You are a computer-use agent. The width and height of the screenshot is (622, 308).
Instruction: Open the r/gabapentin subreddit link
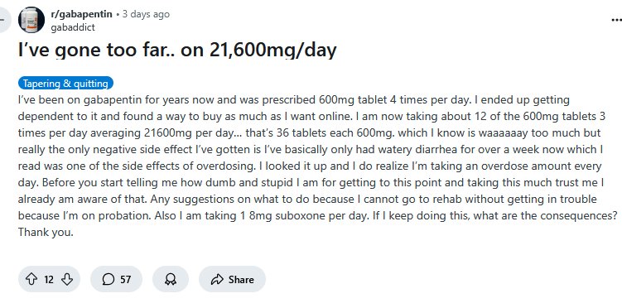point(82,14)
